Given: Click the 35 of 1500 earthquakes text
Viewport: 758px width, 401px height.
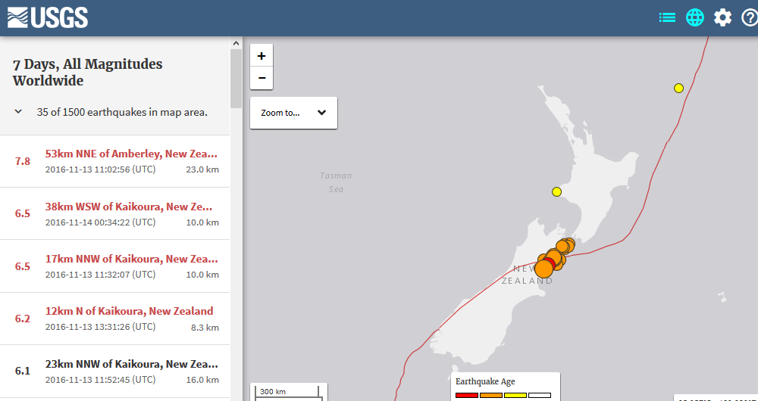Looking at the screenshot, I should tap(122, 113).
